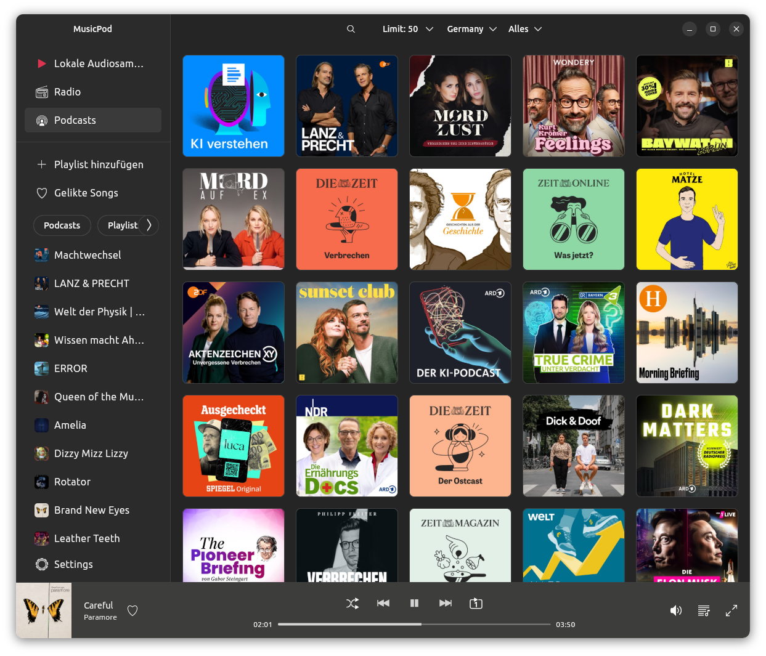Select the Playlist filter chip
Image resolution: width=766 pixels, height=656 pixels.
(123, 225)
